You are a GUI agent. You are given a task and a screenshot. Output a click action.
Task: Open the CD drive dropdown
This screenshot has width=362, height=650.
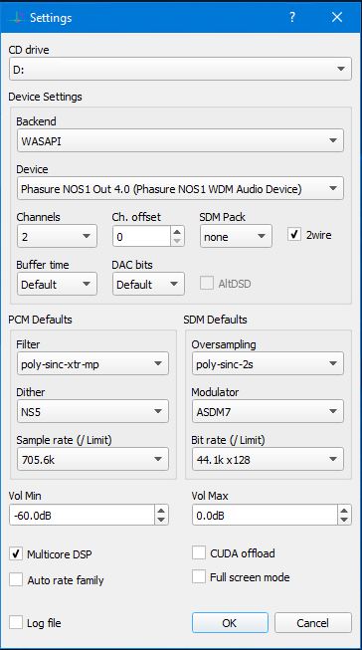(180, 69)
